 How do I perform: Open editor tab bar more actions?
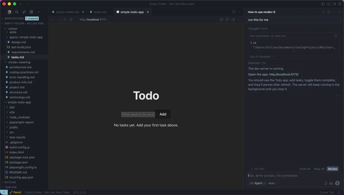[x=240, y=12]
